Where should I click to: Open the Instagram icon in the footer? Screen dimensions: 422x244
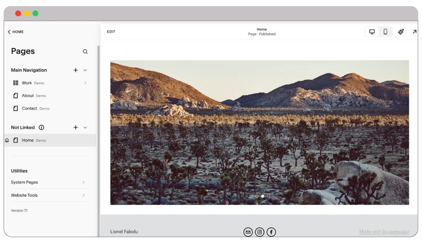coord(259,232)
